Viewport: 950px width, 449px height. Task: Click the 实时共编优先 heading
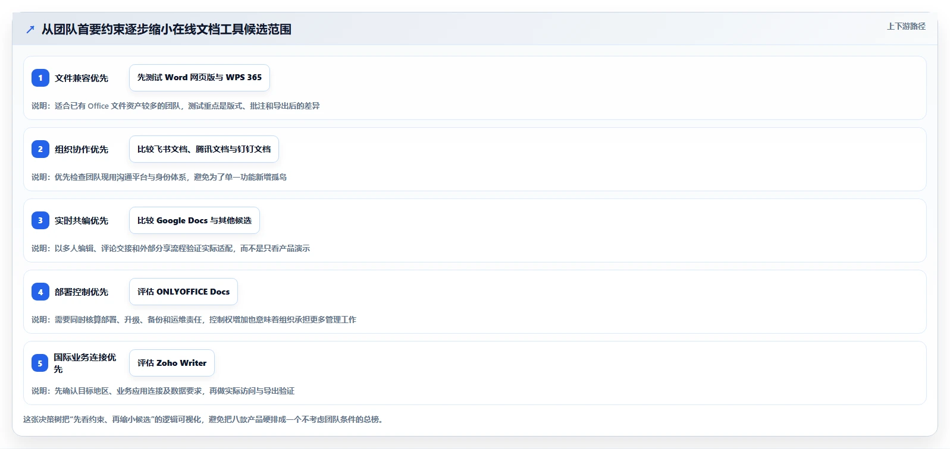click(x=81, y=220)
